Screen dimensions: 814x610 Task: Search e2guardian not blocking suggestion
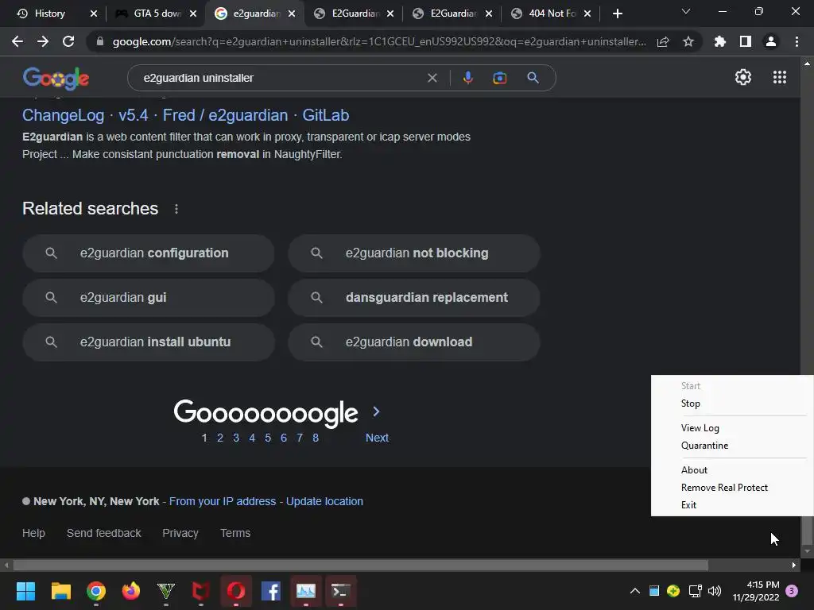pos(413,253)
